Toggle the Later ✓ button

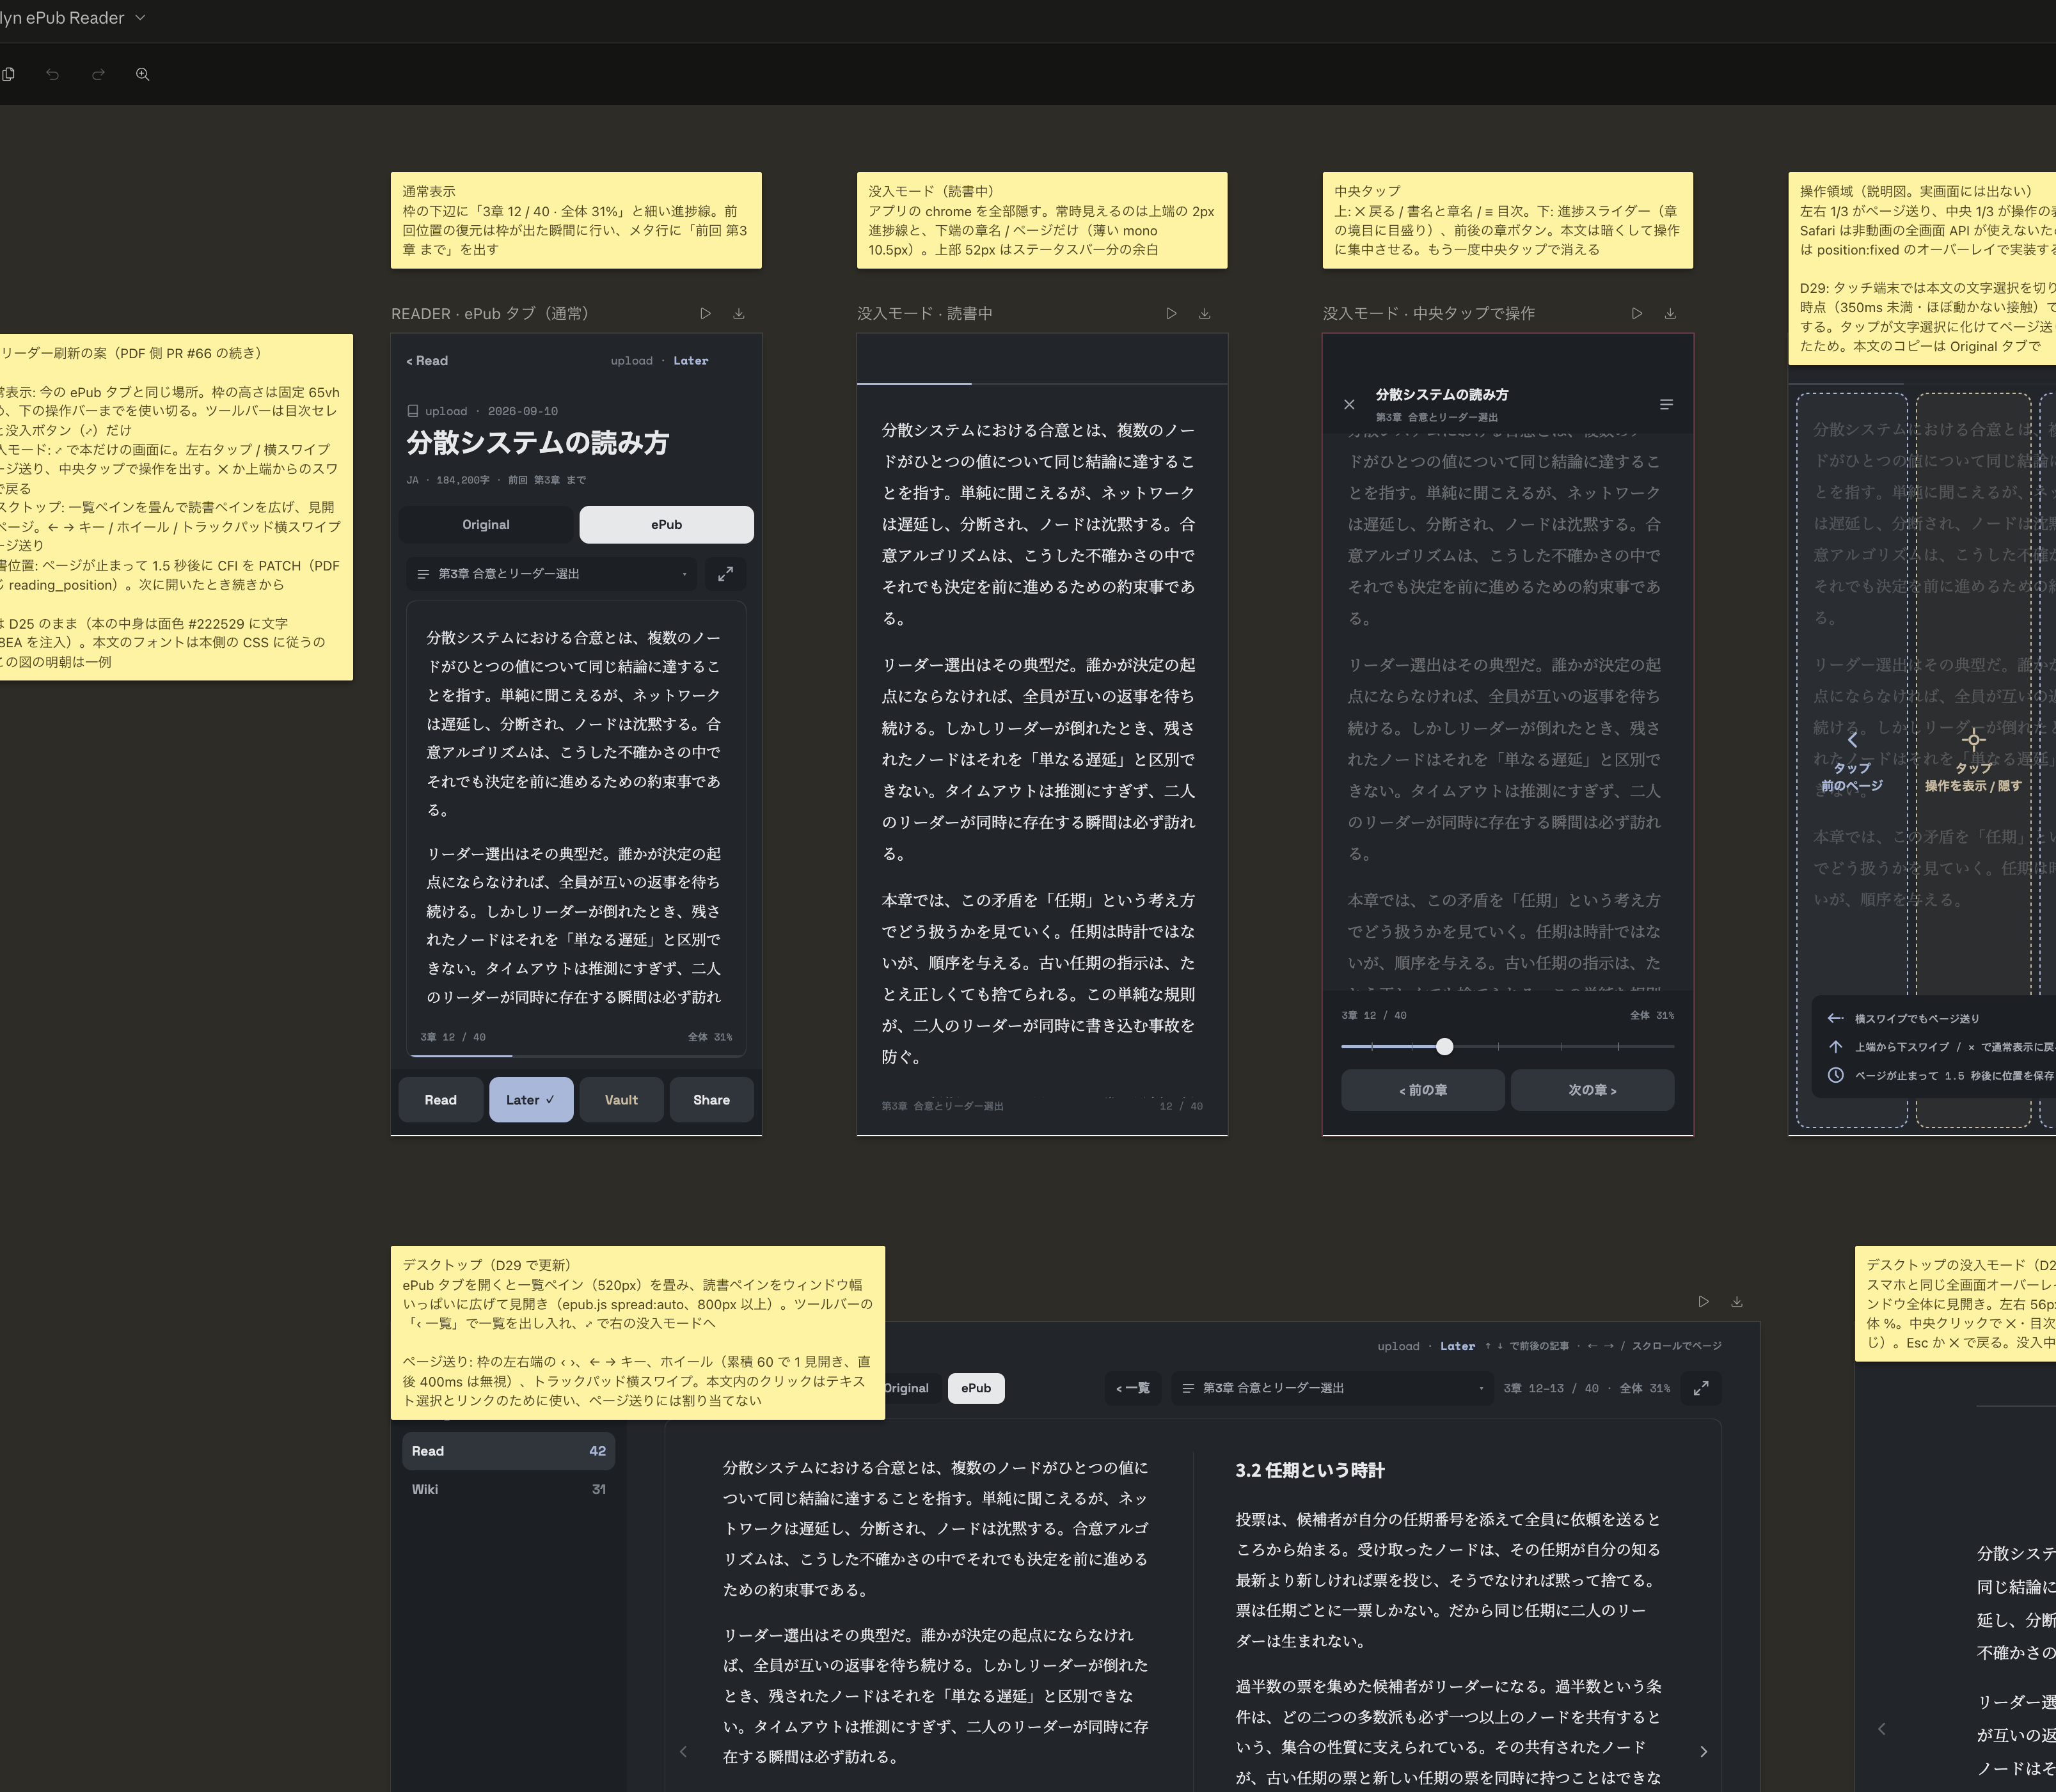tap(531, 1100)
